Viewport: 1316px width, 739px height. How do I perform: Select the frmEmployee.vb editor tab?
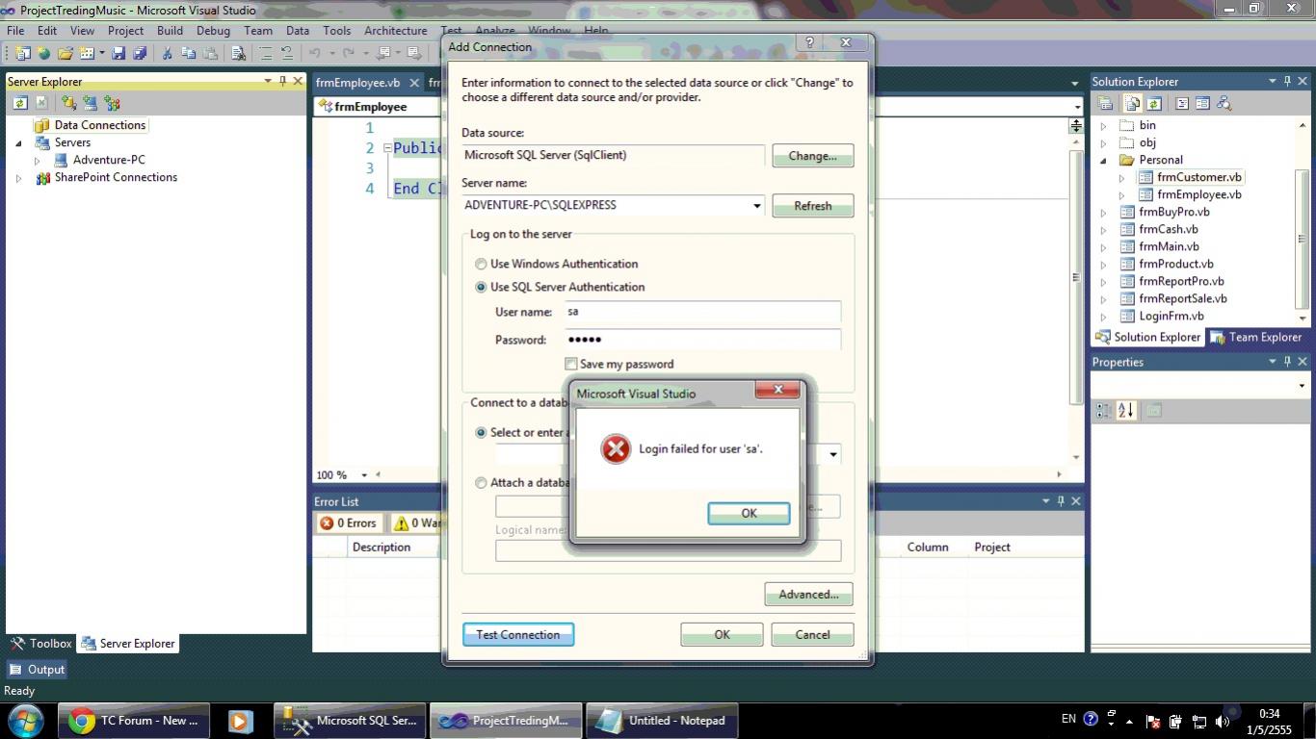click(x=368, y=83)
